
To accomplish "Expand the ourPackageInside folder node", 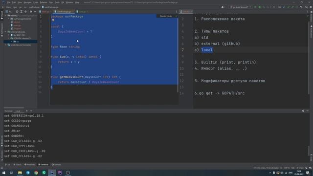I will (x=9, y=19).
